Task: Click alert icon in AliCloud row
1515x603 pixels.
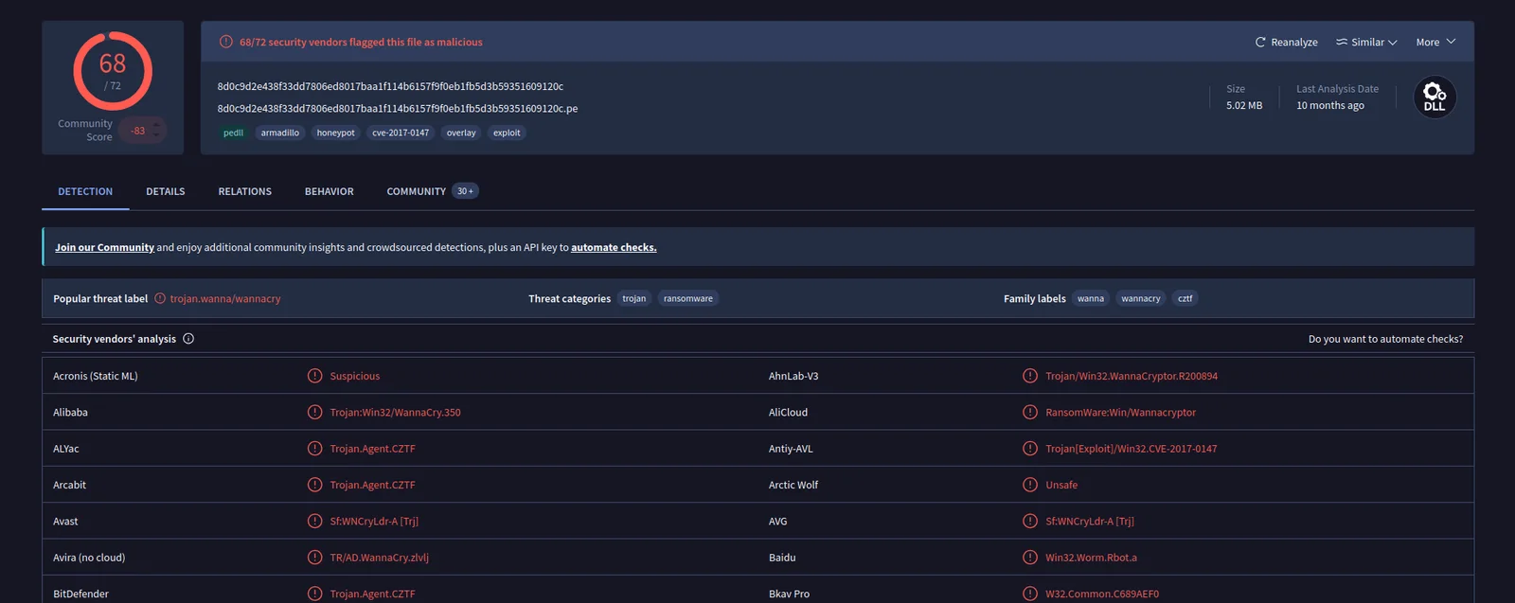Action: tap(1030, 412)
